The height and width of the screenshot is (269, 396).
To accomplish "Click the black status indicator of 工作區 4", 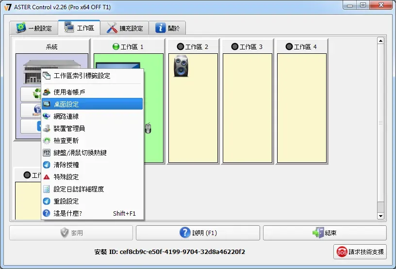I will [x=289, y=47].
